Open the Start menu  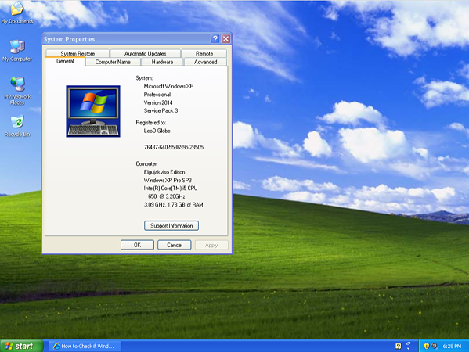tap(22, 346)
